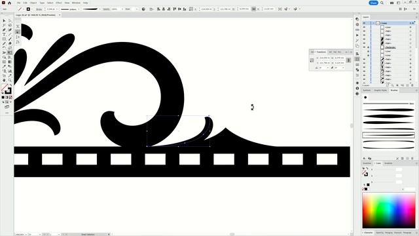
Task: Select the Hand tool
Action: coord(4,80)
